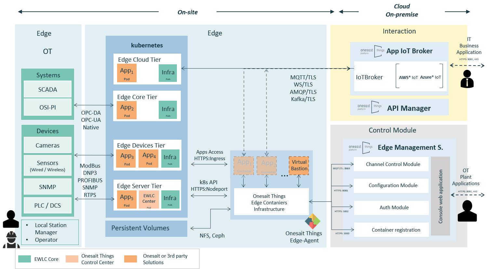Click the OPC-DA OPC-UA Native protocol text

click(91, 120)
